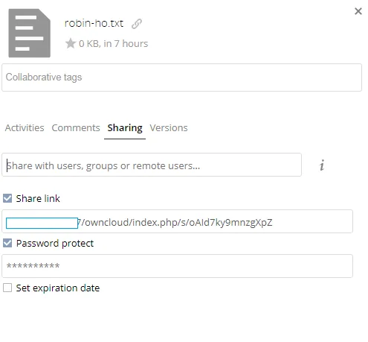The image size is (368, 342).
Task: Switch to the Activities tab
Action: (25, 128)
